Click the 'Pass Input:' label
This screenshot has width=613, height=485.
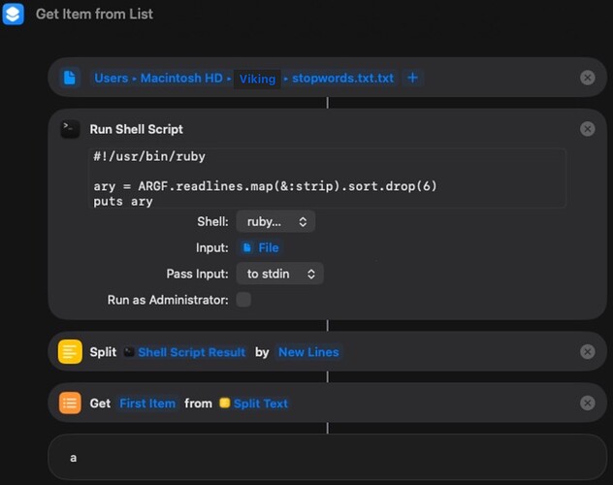point(197,274)
